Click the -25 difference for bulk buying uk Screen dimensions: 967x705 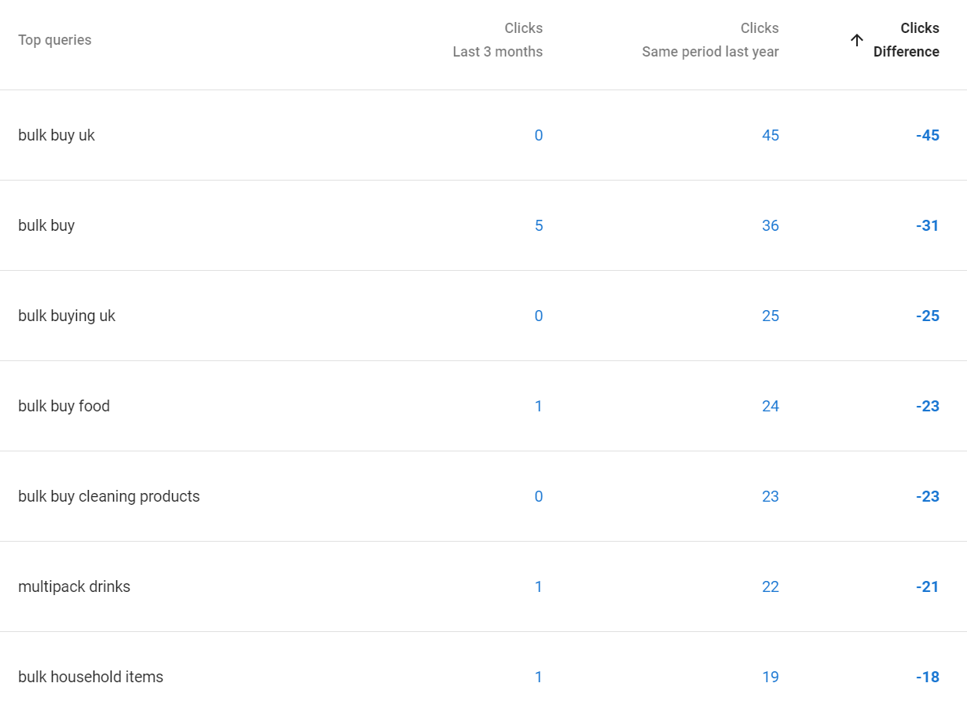927,316
